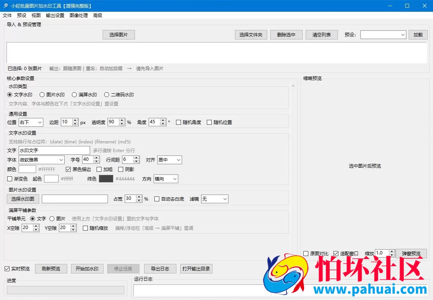Screen dimensions: 433x300
Task: Click the 删除选中 button
Action: [x=286, y=35]
